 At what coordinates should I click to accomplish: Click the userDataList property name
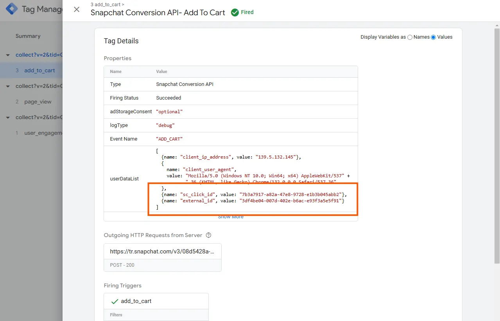tap(124, 179)
